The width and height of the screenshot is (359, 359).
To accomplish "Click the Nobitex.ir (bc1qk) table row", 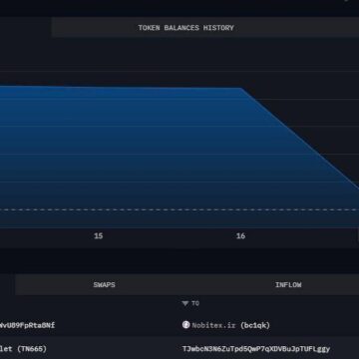I will pos(179,325).
